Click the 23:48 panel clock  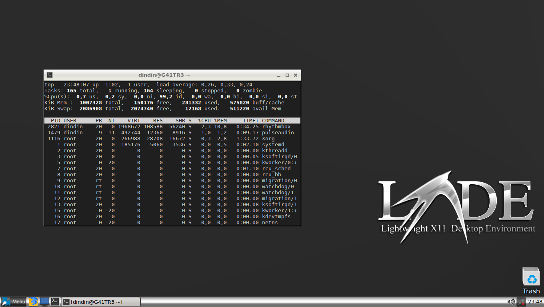(x=535, y=302)
